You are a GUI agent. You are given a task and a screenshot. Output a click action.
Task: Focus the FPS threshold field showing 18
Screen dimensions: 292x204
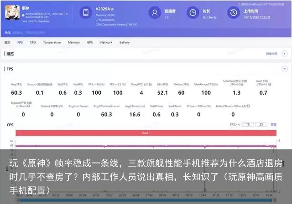[x=248, y=124]
